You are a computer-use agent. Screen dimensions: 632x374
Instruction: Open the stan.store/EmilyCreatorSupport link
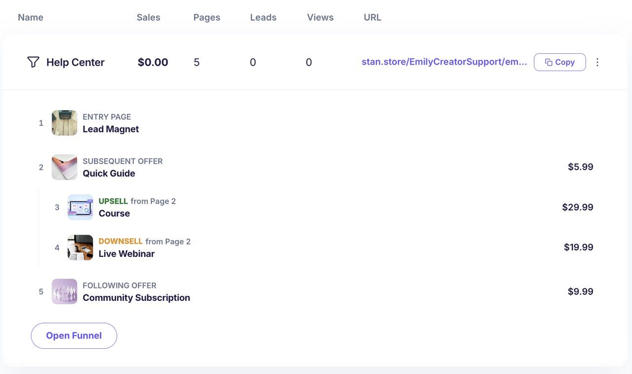(x=444, y=62)
